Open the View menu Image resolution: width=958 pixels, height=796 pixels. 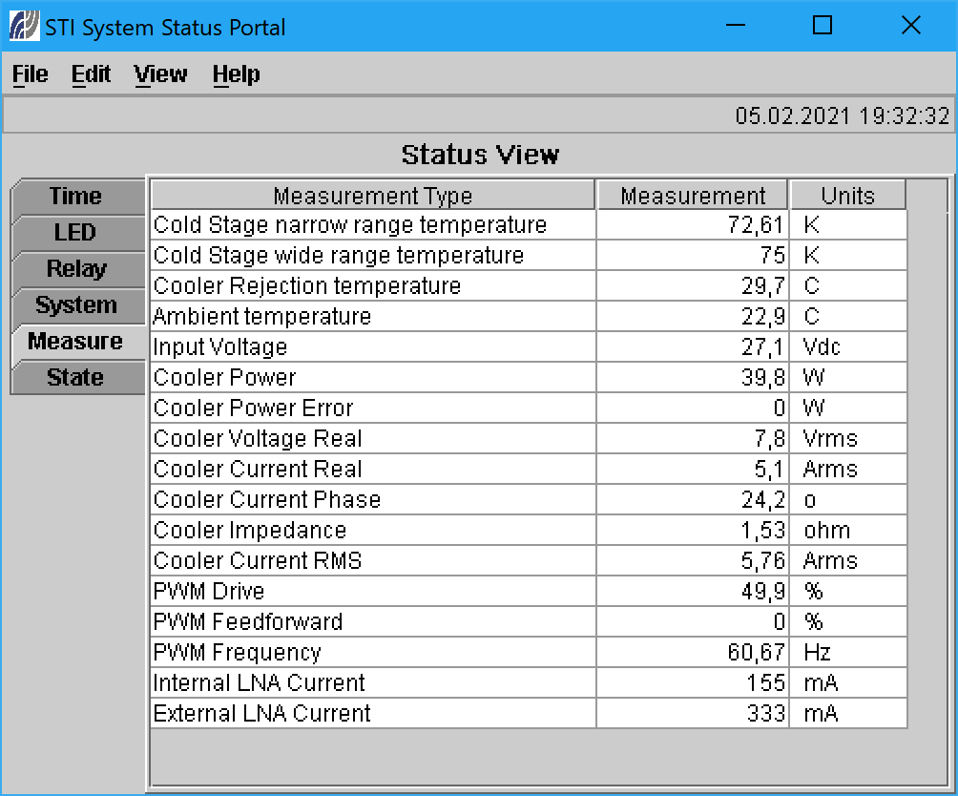(x=160, y=73)
